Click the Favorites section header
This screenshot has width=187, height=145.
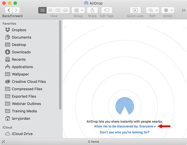(9, 24)
